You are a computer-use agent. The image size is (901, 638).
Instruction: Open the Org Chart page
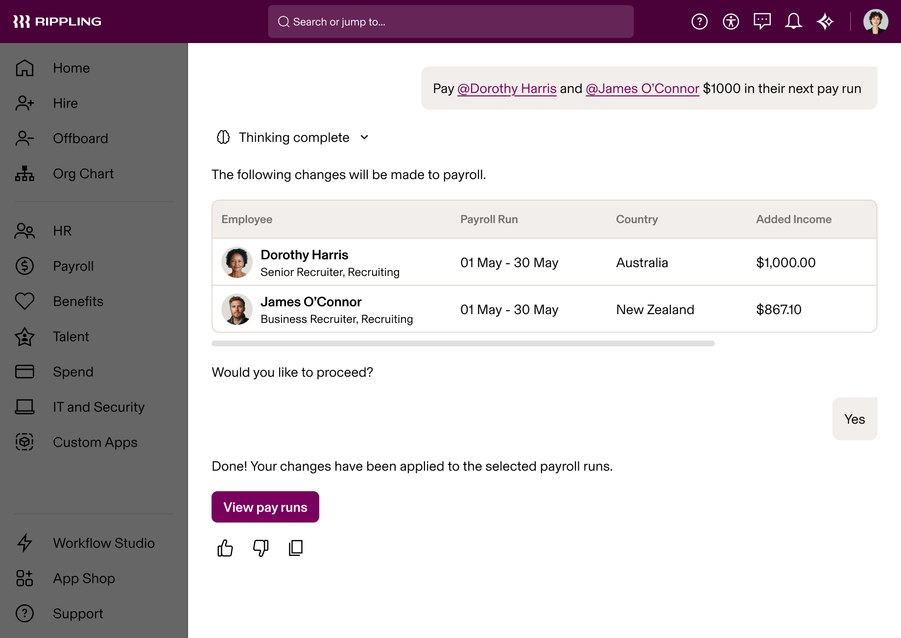(83, 174)
